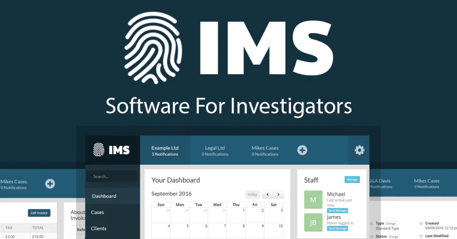Click the 'Your Dashboard' heading
The height and width of the screenshot is (239, 457).
(x=176, y=180)
